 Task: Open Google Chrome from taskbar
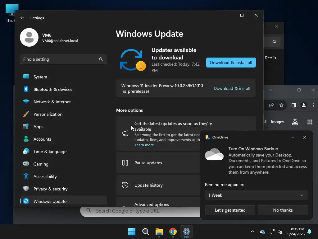pyautogui.click(x=173, y=232)
